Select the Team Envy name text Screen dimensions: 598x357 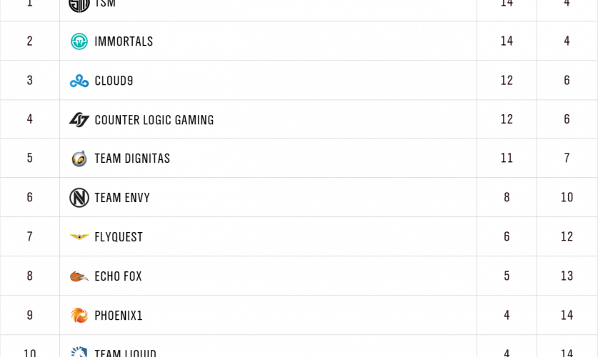click(122, 198)
